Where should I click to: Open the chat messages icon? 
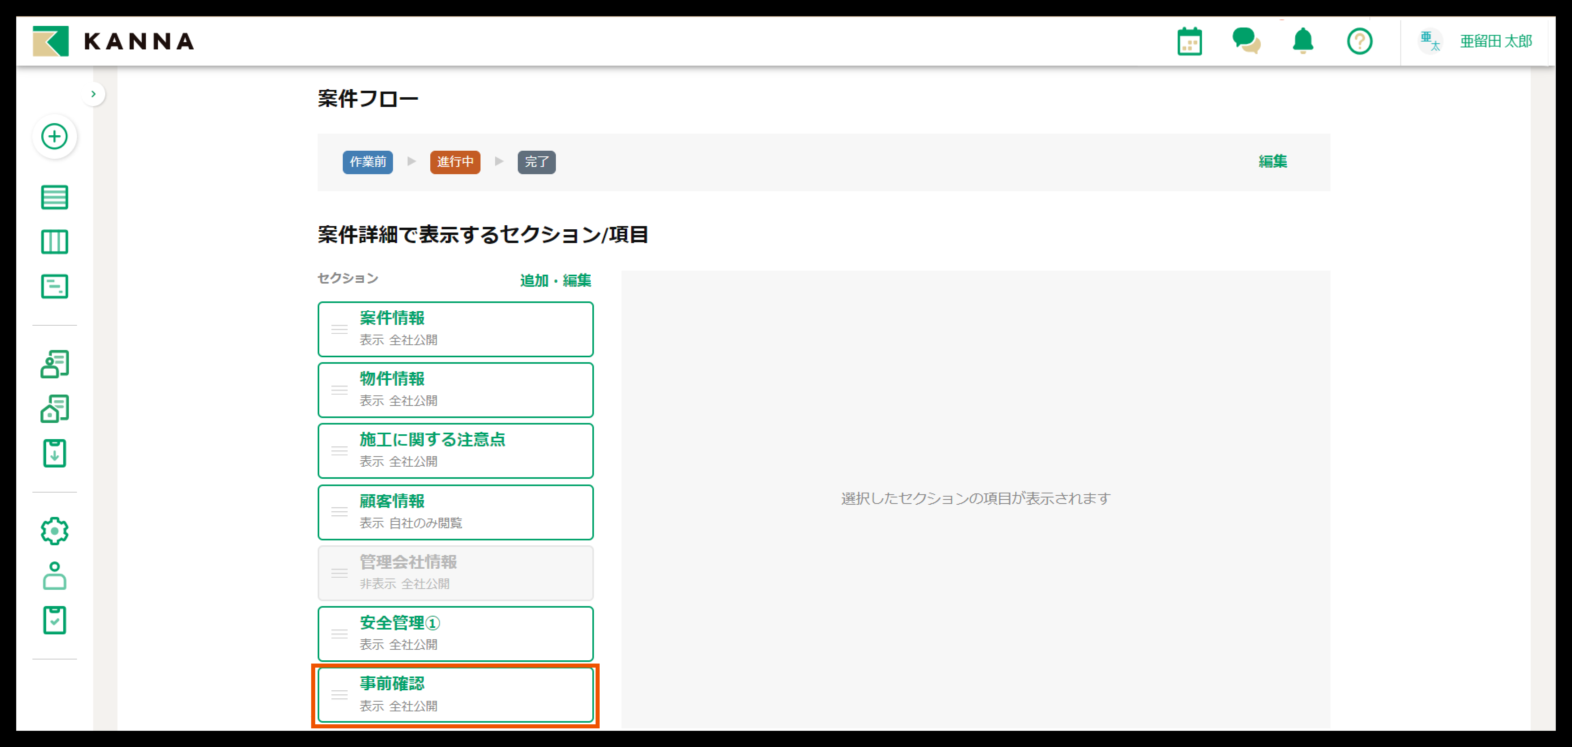point(1246,41)
